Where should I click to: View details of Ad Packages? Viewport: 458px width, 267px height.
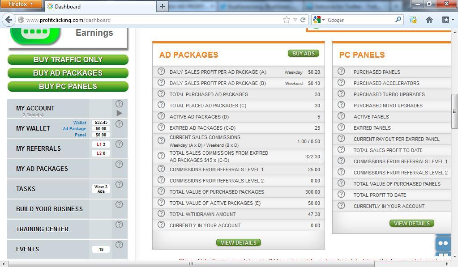click(x=239, y=242)
